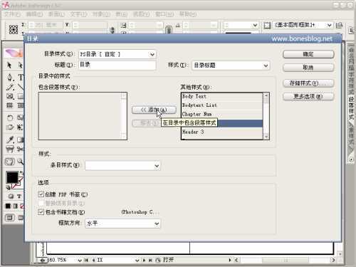Select the Zoom magnifier tool

click(x=21, y=162)
